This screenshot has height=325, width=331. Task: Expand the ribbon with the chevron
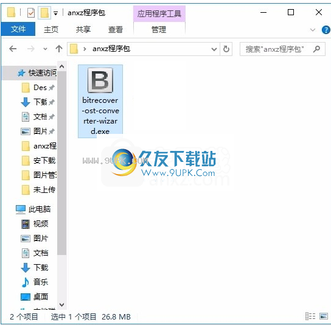[313, 30]
